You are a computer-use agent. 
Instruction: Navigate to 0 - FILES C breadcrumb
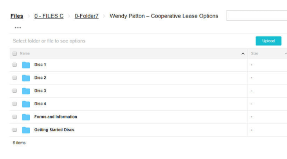(x=49, y=16)
